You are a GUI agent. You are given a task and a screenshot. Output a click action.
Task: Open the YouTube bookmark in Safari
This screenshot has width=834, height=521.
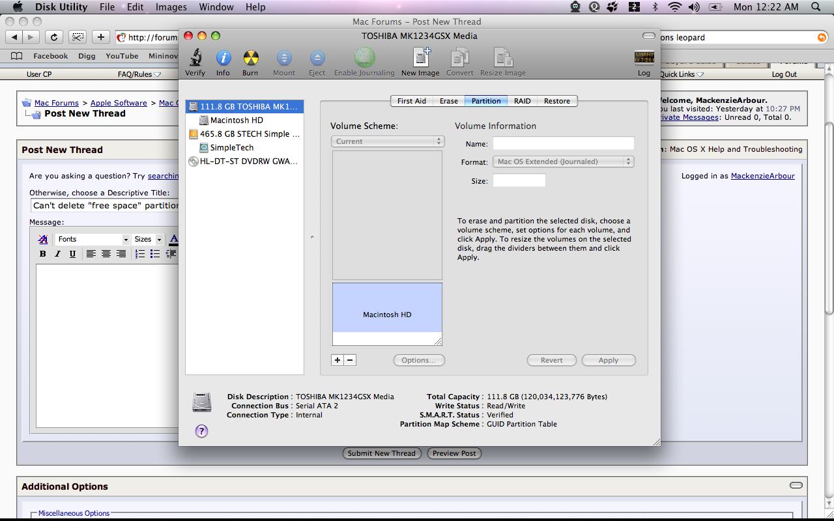click(x=122, y=56)
